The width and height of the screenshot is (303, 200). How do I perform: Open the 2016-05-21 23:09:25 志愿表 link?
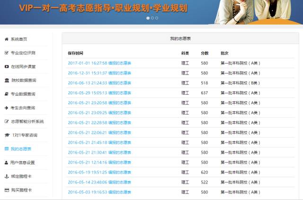pos(99,113)
